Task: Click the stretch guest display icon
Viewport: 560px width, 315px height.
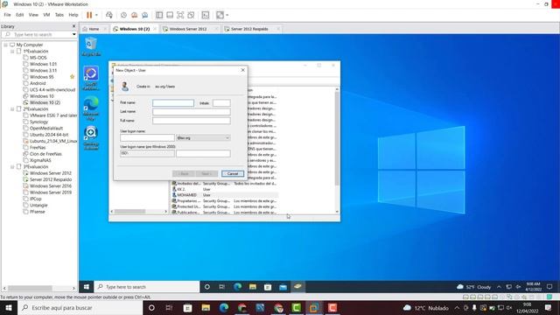Action: point(220,15)
